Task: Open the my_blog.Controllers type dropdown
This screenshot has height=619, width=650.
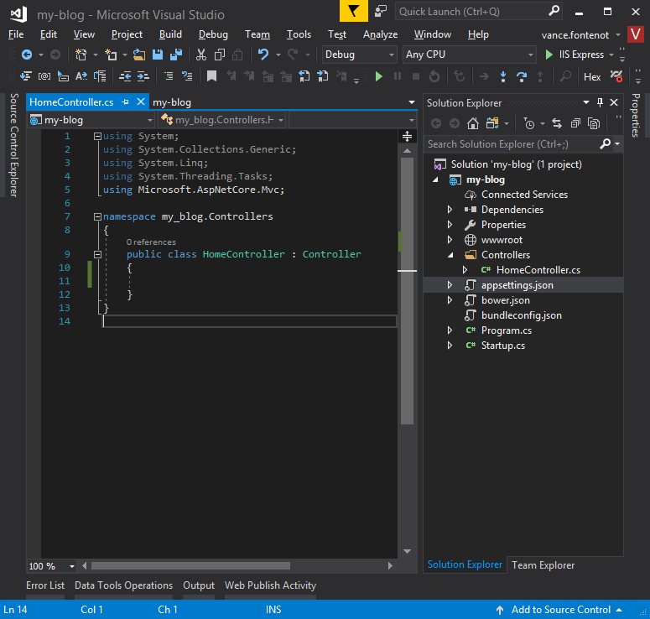Action: pos(221,120)
